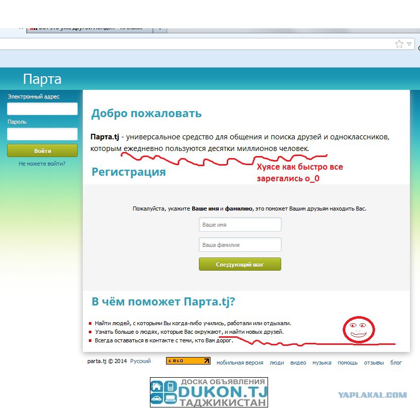Image resolution: width=420 pixels, height=410 pixels.
Task: Click the Следующий шаг button
Action: point(240,264)
